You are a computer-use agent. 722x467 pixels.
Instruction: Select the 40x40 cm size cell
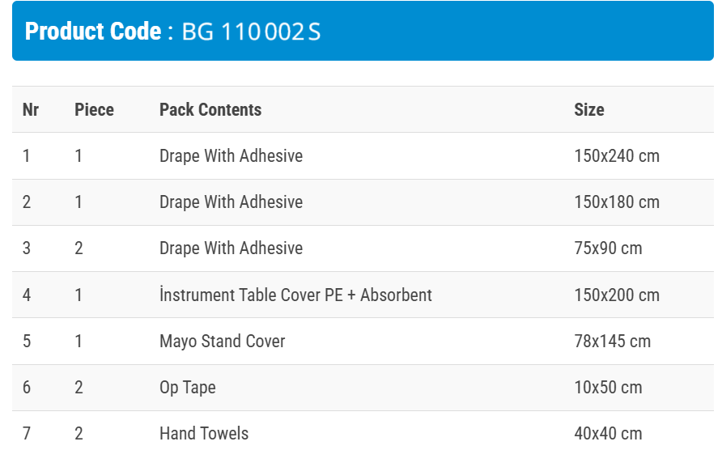pos(608,434)
